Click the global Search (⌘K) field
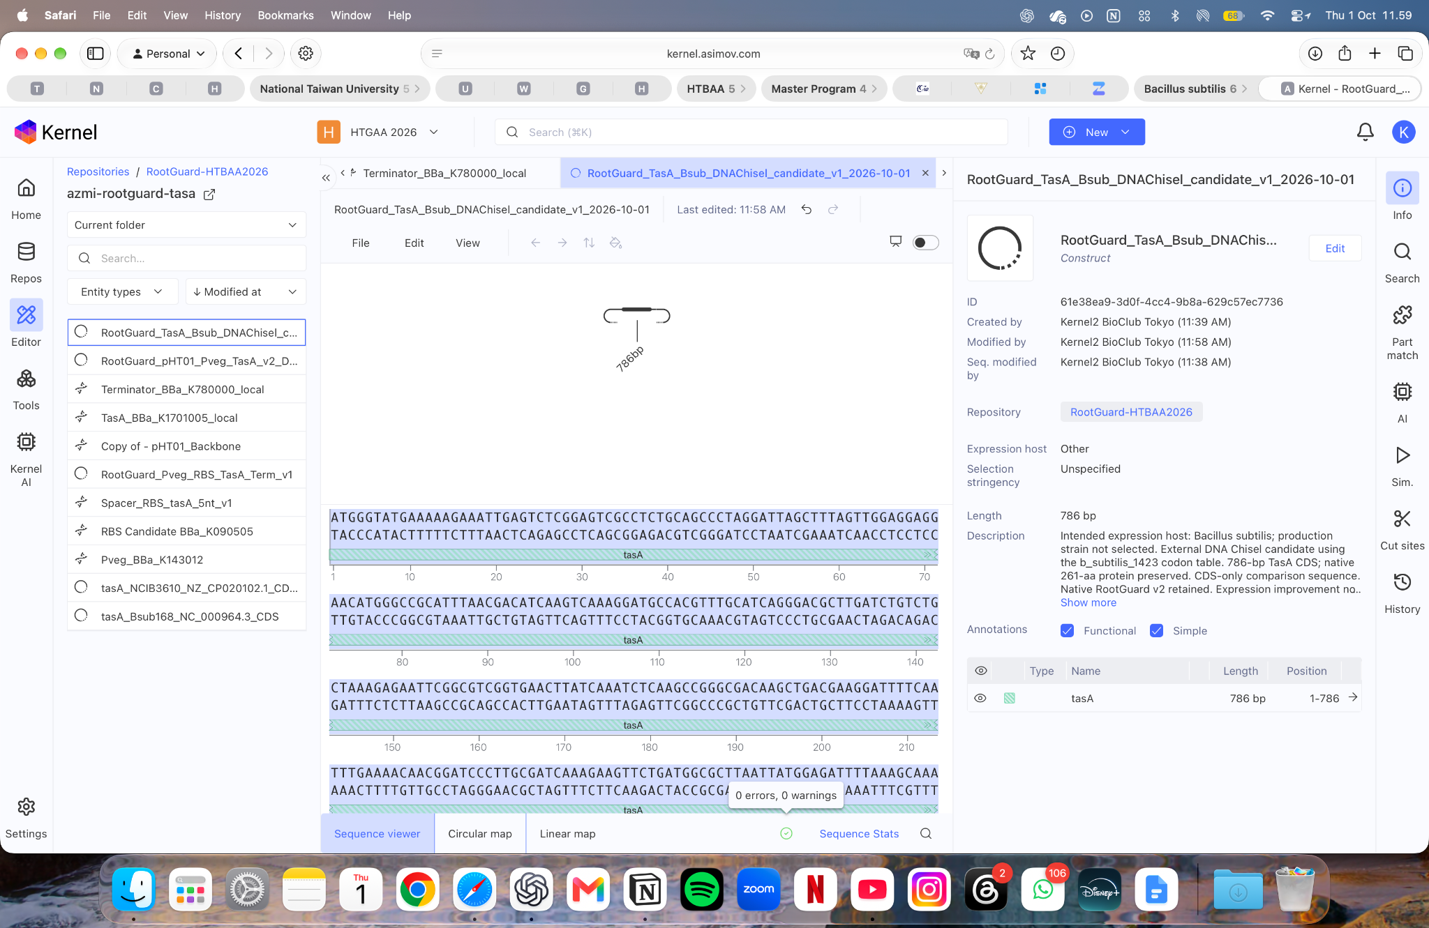 coord(751,132)
